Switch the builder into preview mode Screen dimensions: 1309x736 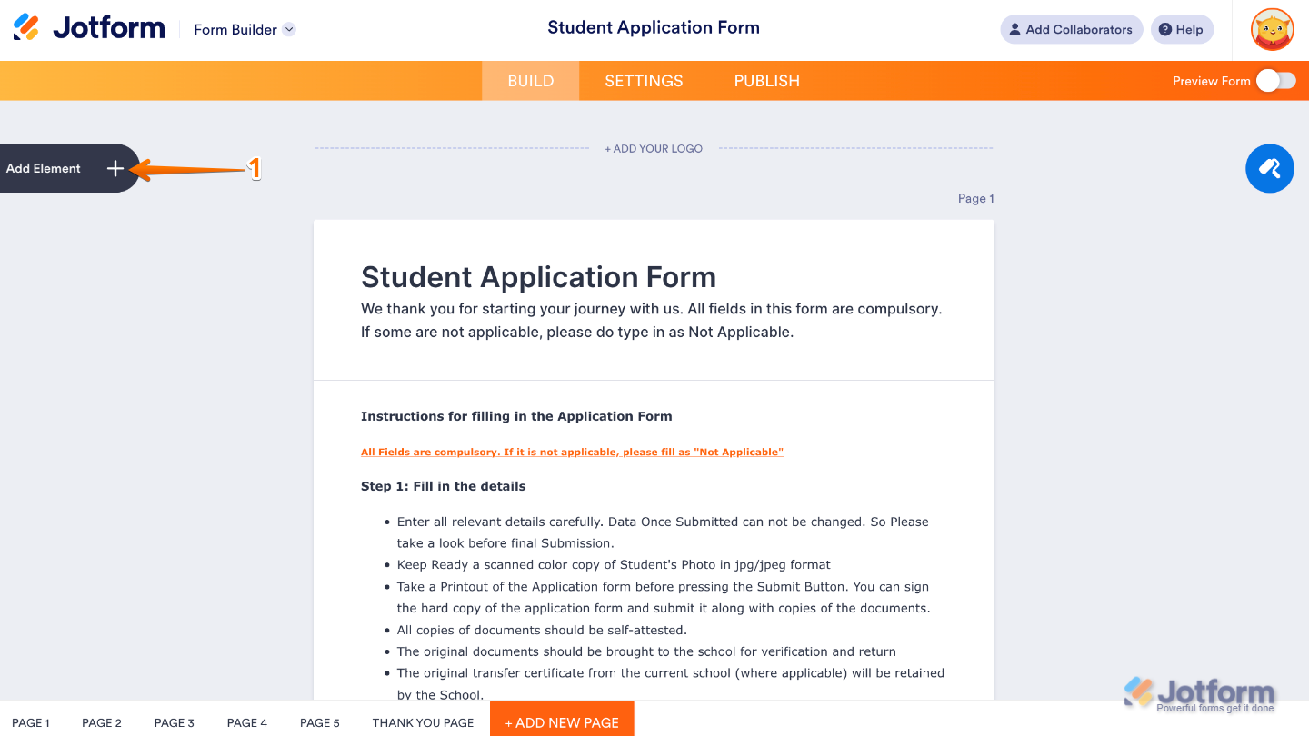(1275, 81)
